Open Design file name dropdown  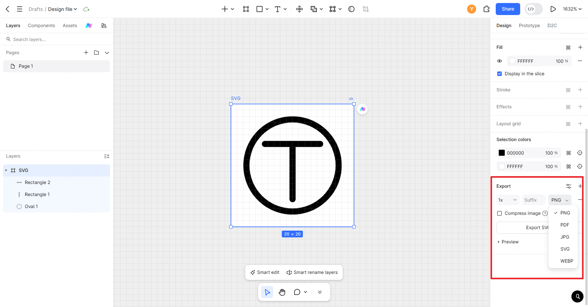tap(63, 9)
